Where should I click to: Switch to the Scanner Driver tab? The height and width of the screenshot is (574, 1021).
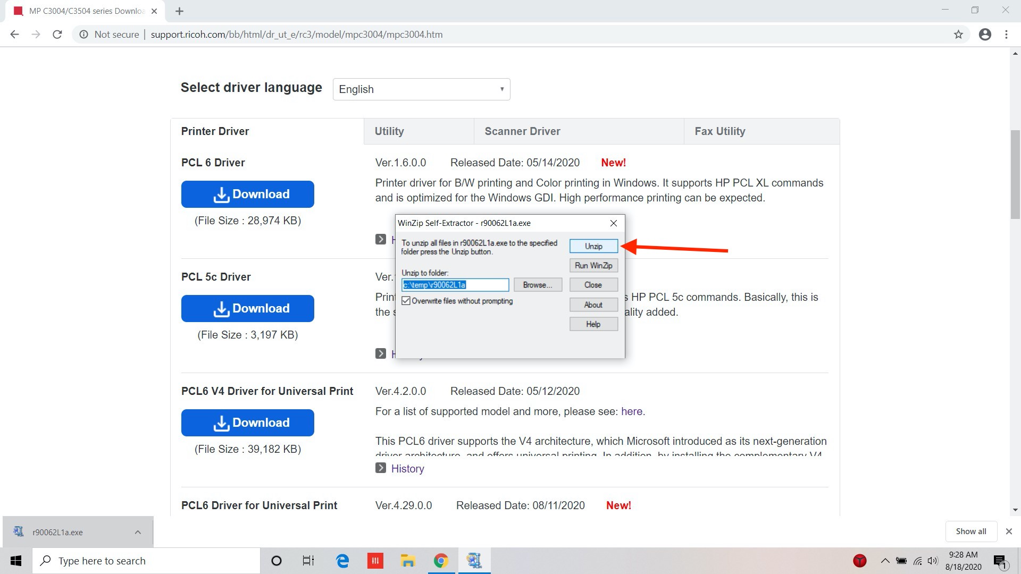point(579,131)
